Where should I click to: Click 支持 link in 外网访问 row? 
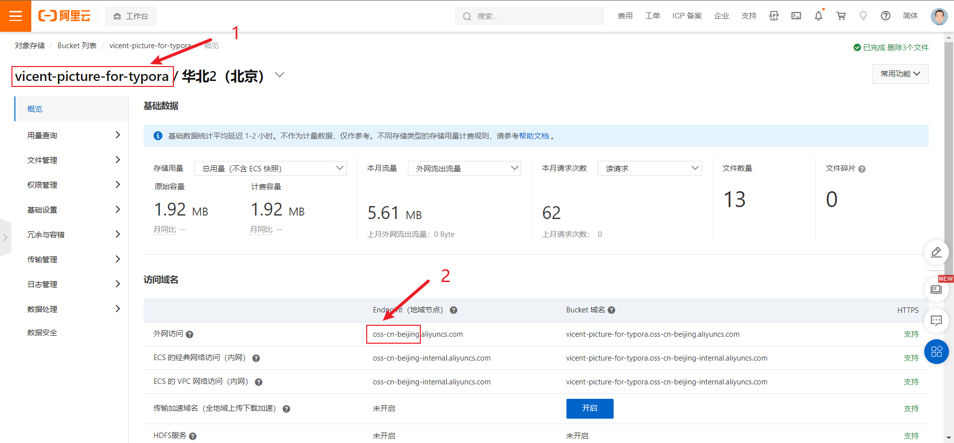pos(911,334)
